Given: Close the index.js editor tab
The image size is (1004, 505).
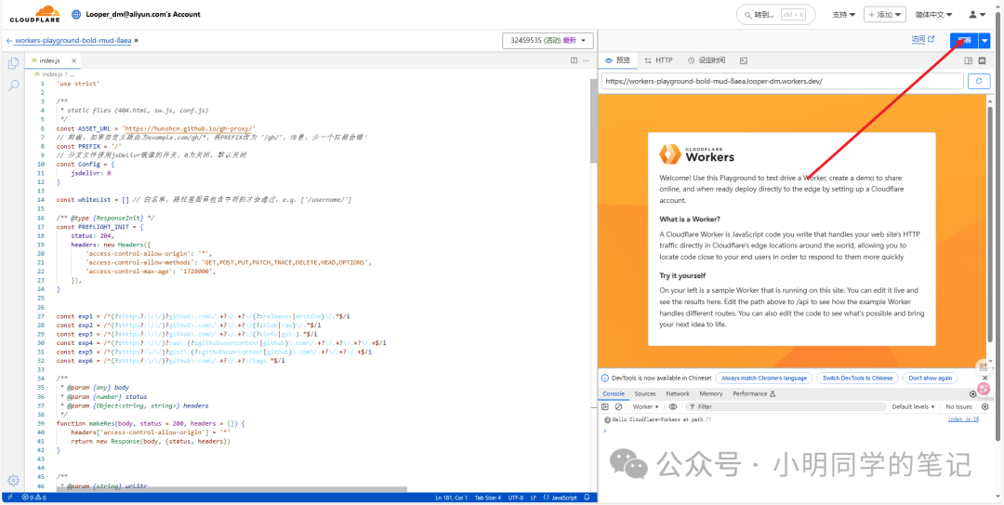Looking at the screenshot, I should (73, 60).
